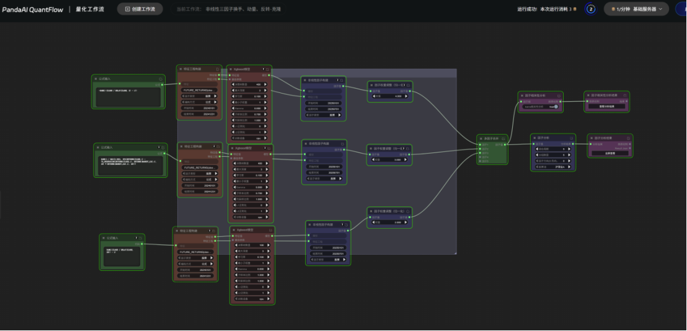Open last dropdown row in 因子分析 node
687x331 pixels.
552,166
